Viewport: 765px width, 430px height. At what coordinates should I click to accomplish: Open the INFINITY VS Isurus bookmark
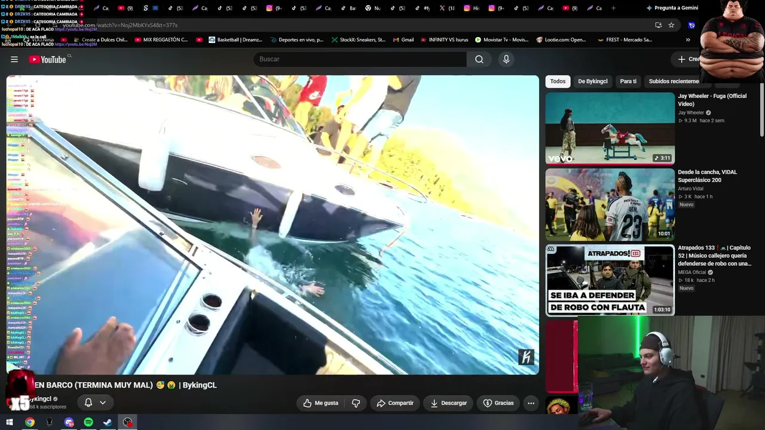click(x=444, y=40)
